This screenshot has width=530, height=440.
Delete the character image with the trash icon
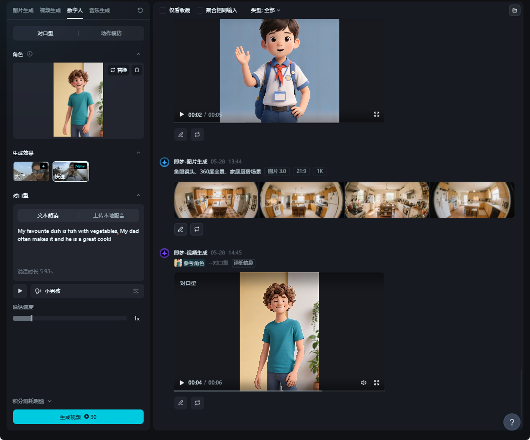point(137,70)
